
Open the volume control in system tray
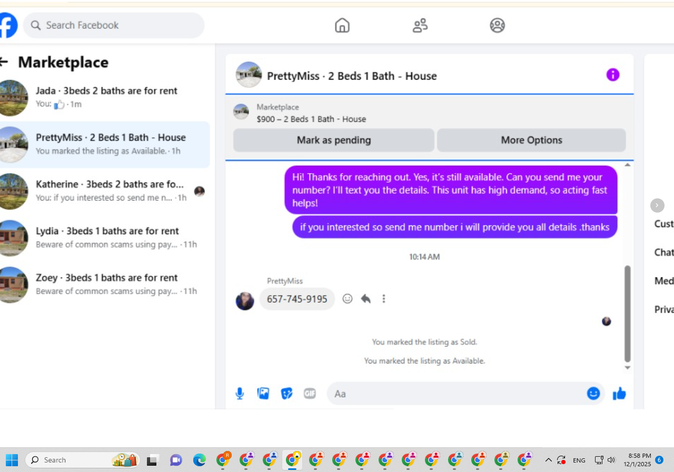611,460
